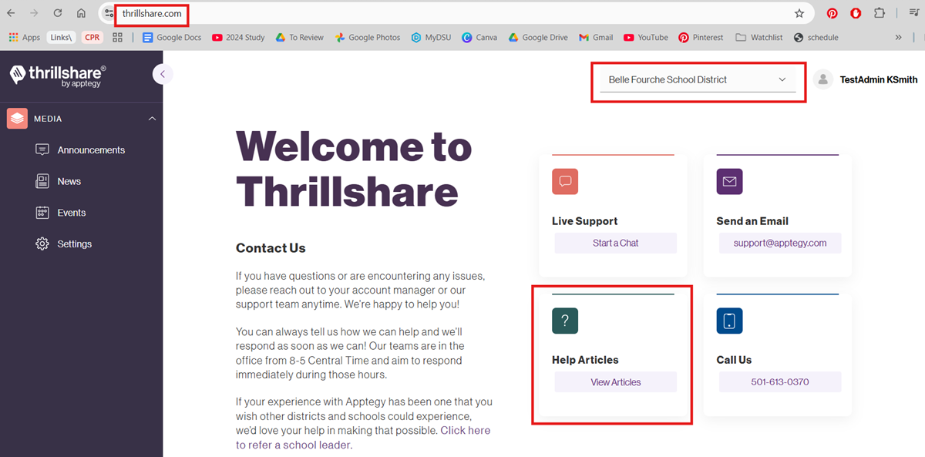Open Apps grid in bookmarks bar
Image resolution: width=925 pixels, height=457 pixels.
(x=25, y=37)
